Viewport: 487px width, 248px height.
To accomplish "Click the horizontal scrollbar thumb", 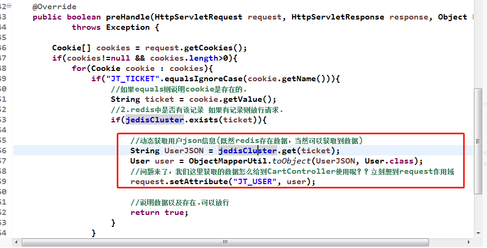I will [x=225, y=242].
